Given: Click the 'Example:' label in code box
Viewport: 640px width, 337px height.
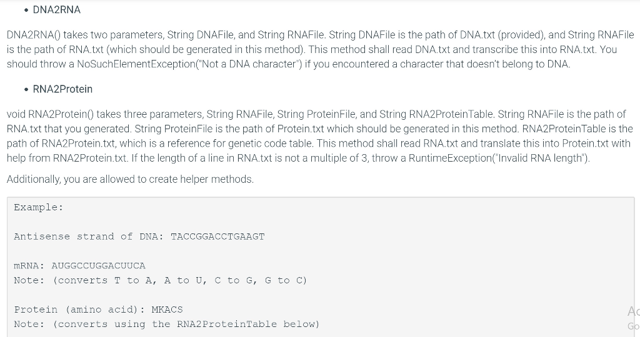Looking at the screenshot, I should point(39,207).
